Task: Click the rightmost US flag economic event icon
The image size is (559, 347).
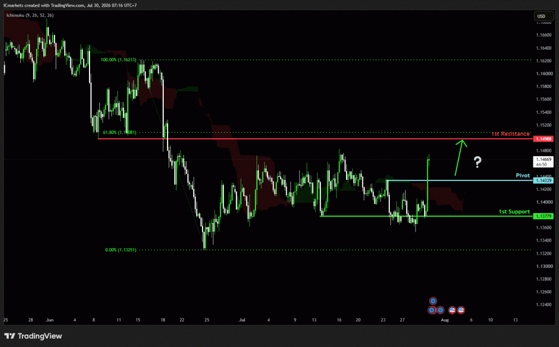Action: [x=461, y=310]
